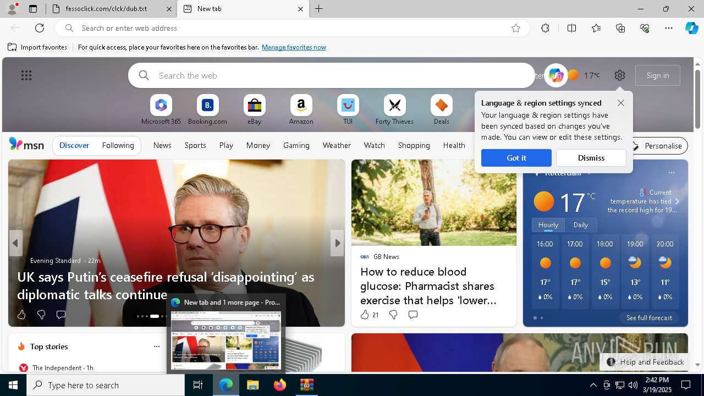Click See full forecast link

649,318
